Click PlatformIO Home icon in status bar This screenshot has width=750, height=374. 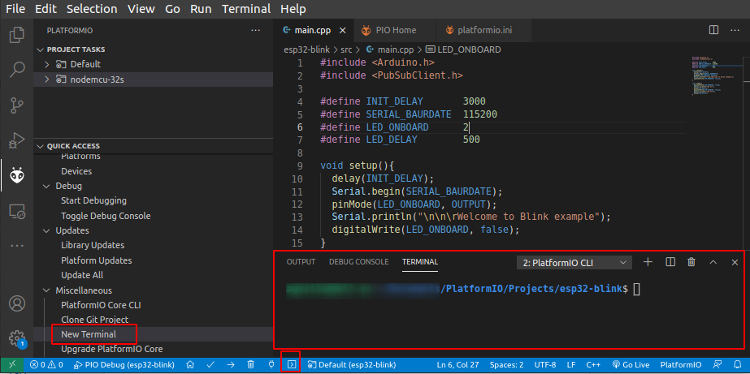[190, 364]
